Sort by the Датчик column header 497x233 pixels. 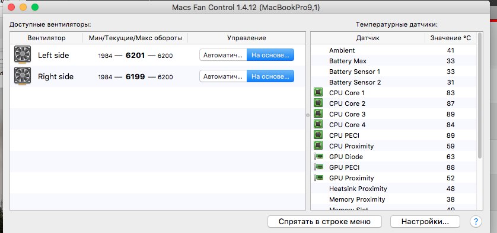[368, 38]
